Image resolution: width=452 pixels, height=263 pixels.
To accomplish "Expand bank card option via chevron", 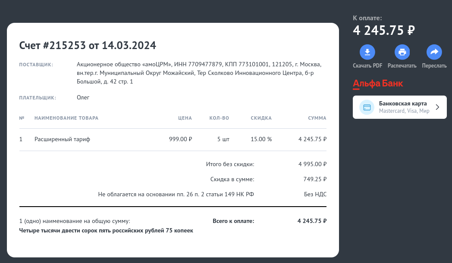I will click(x=437, y=107).
